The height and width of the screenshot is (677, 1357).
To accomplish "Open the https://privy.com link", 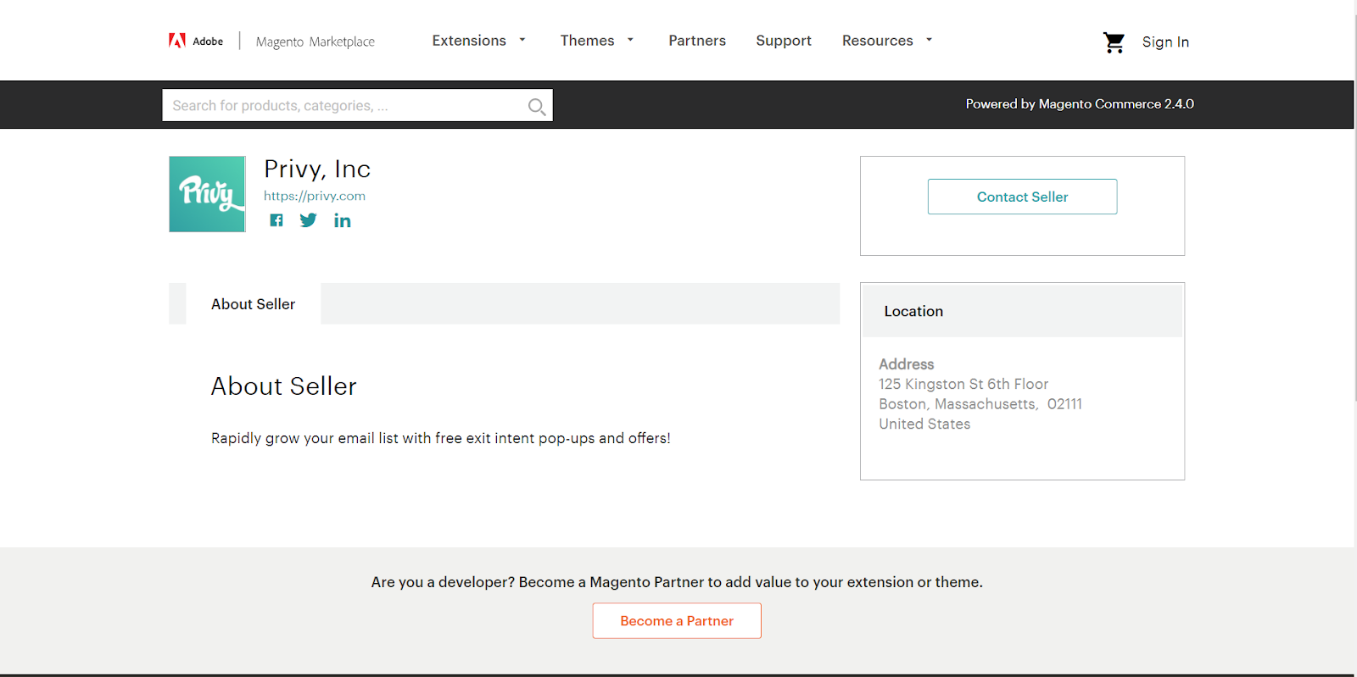I will [315, 196].
